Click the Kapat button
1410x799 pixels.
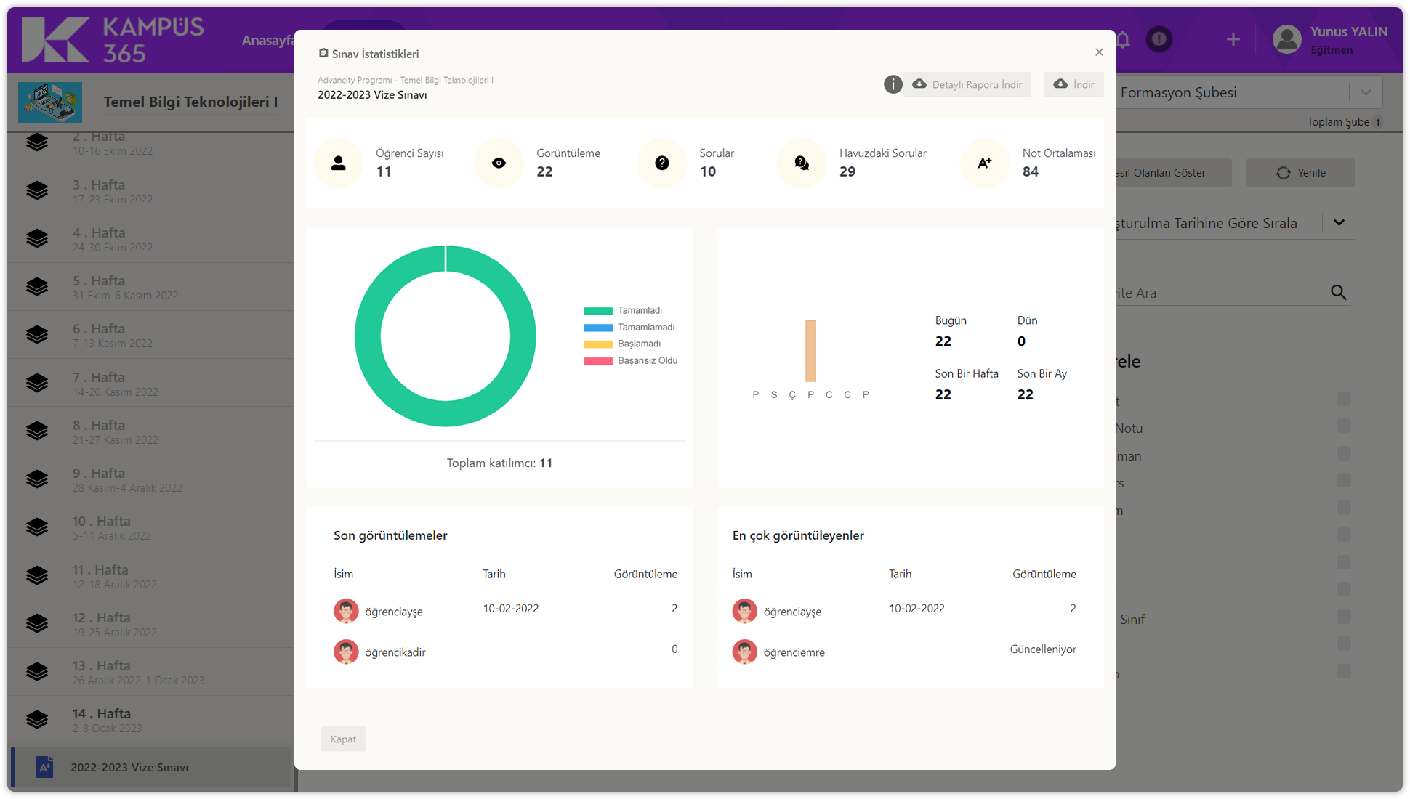[x=343, y=739]
